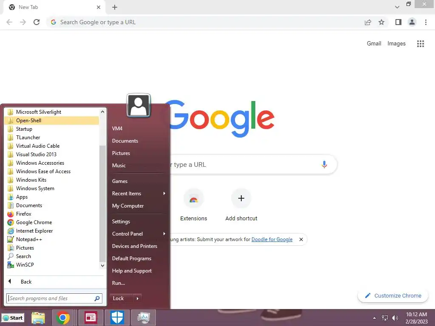The image size is (435, 326).
Task: Expand Microsoft Silverlight folder
Action: (x=51, y=112)
